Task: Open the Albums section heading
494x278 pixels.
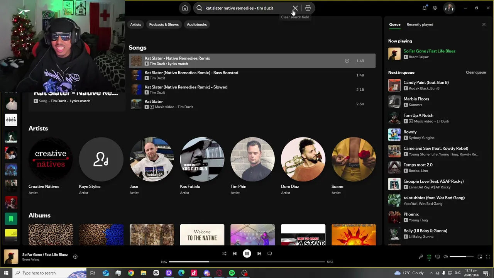Action: tap(39, 215)
